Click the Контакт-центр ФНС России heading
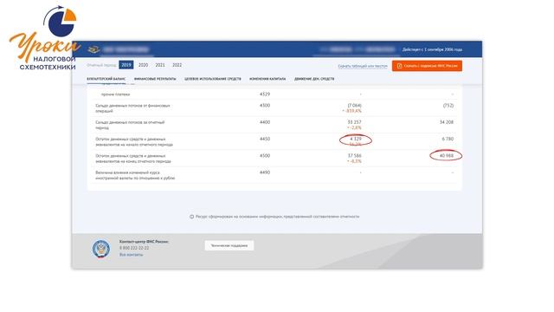This screenshot has width=554, height=312. [144, 242]
